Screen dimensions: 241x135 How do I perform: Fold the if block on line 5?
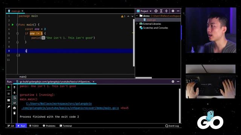[18, 33]
